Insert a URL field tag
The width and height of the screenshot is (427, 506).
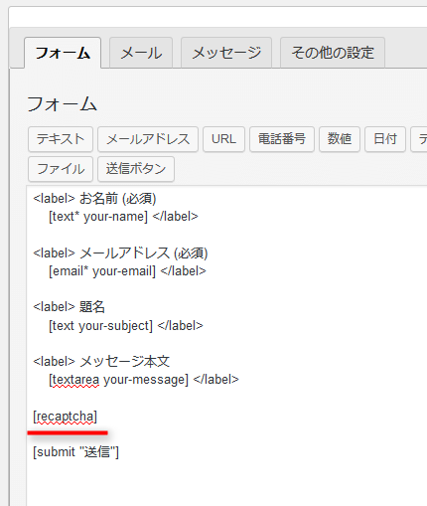pos(223,139)
